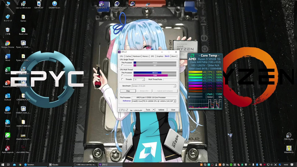297x167 pixels.
Task: Switch to the Mainboard tab
Action: point(137,56)
